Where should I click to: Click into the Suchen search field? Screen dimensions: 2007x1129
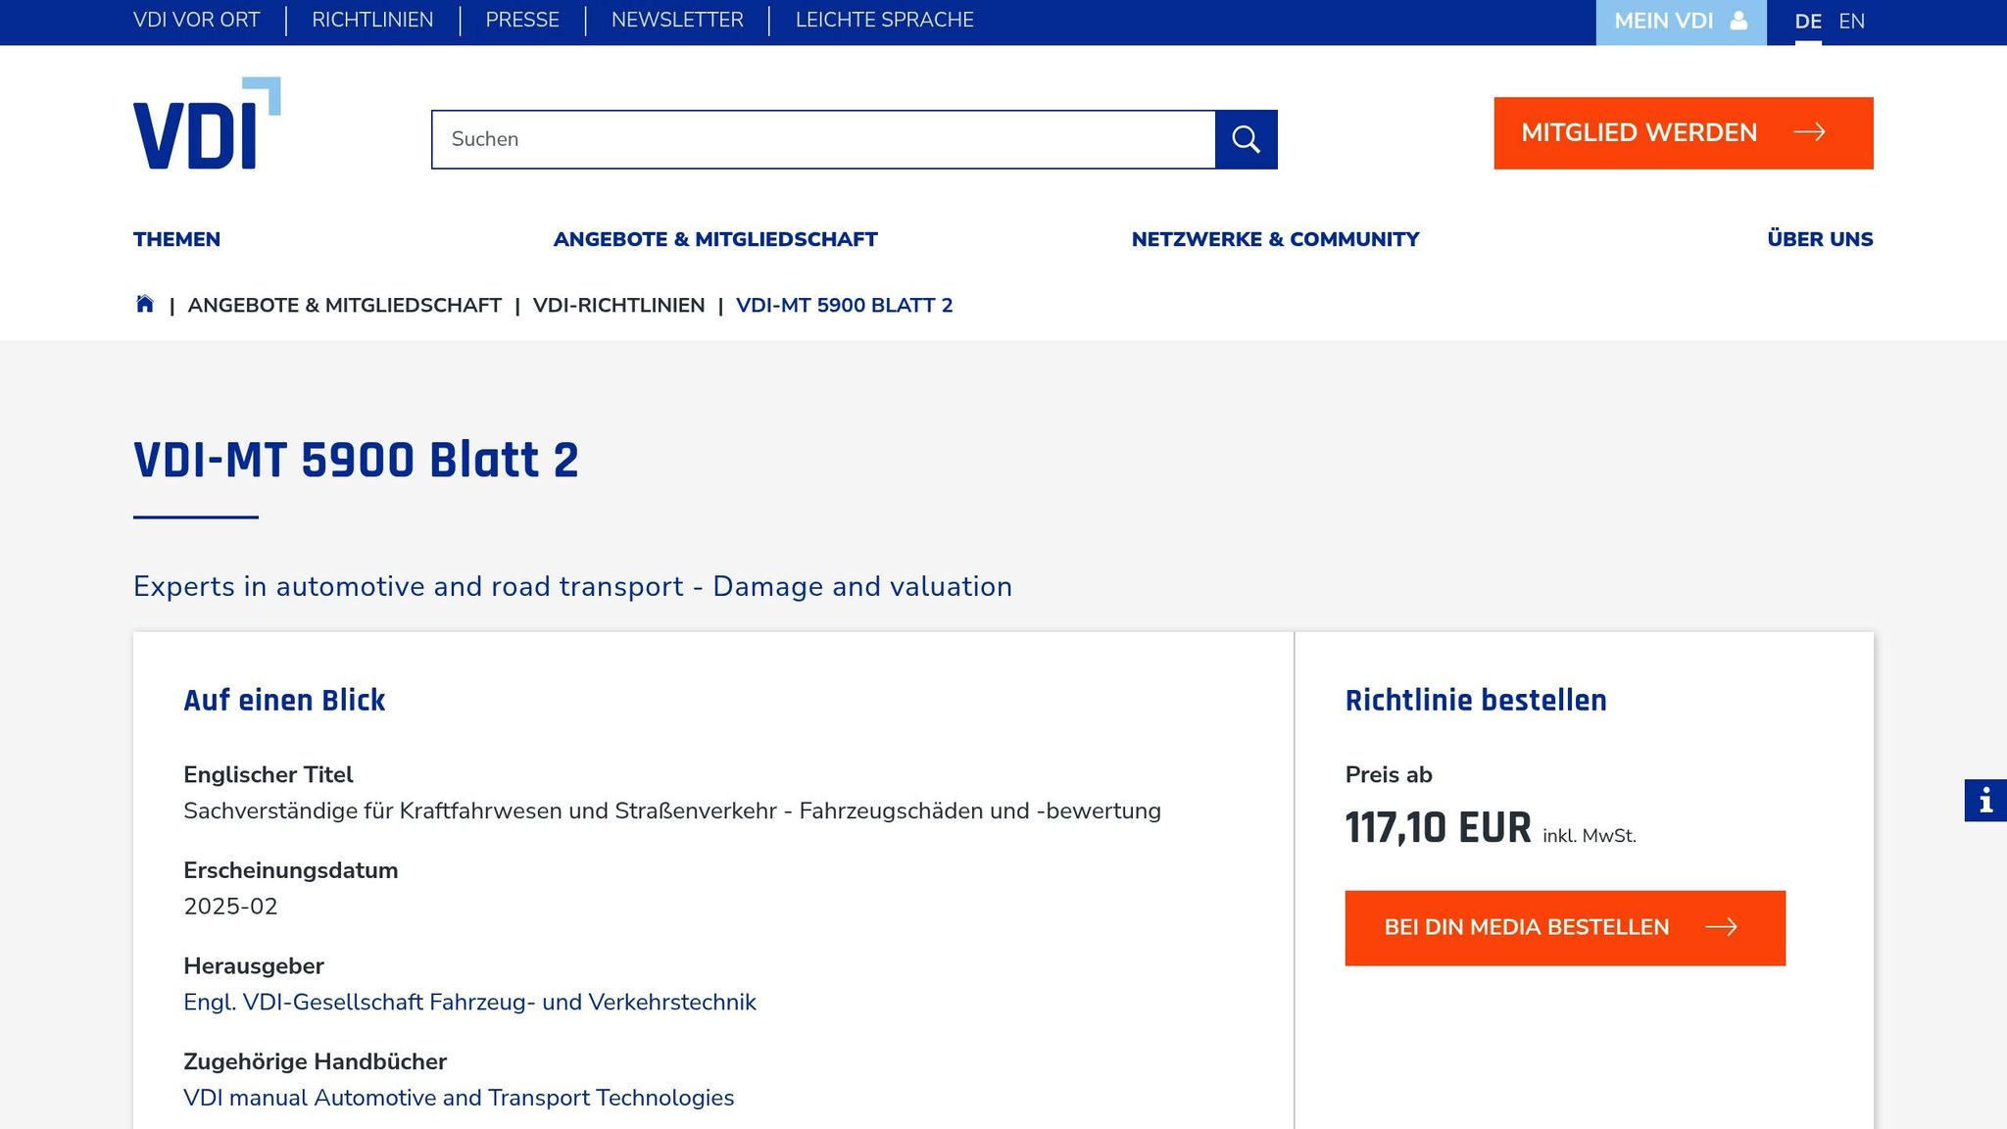[x=823, y=139]
